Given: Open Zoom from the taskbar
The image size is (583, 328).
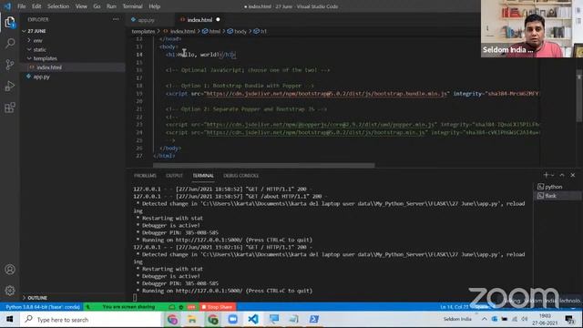Looking at the screenshot, I should pyautogui.click(x=233, y=320).
